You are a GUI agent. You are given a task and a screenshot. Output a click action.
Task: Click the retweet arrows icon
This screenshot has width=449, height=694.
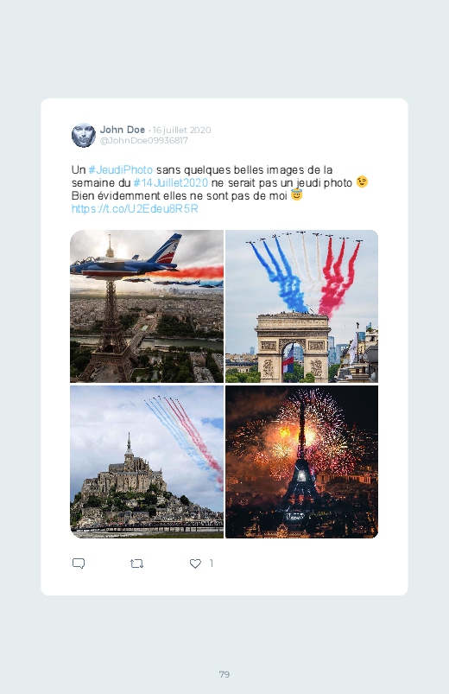click(136, 563)
